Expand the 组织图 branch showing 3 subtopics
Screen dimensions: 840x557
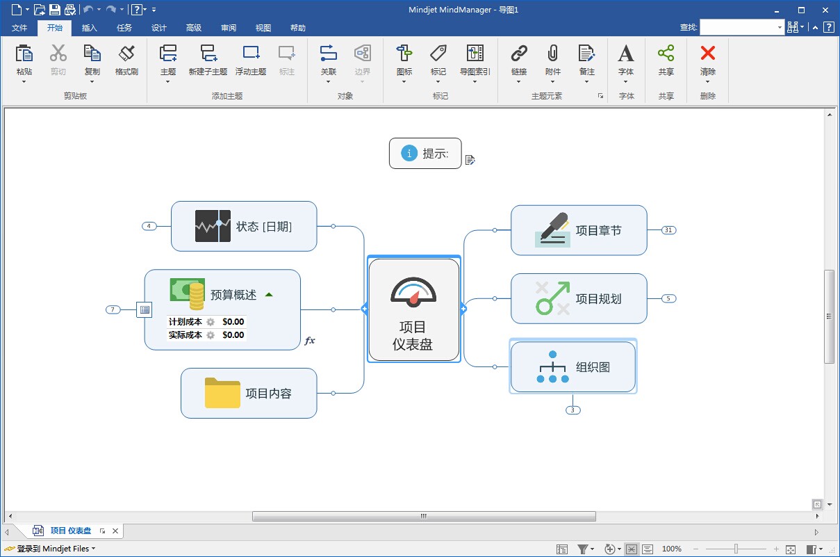(x=573, y=410)
